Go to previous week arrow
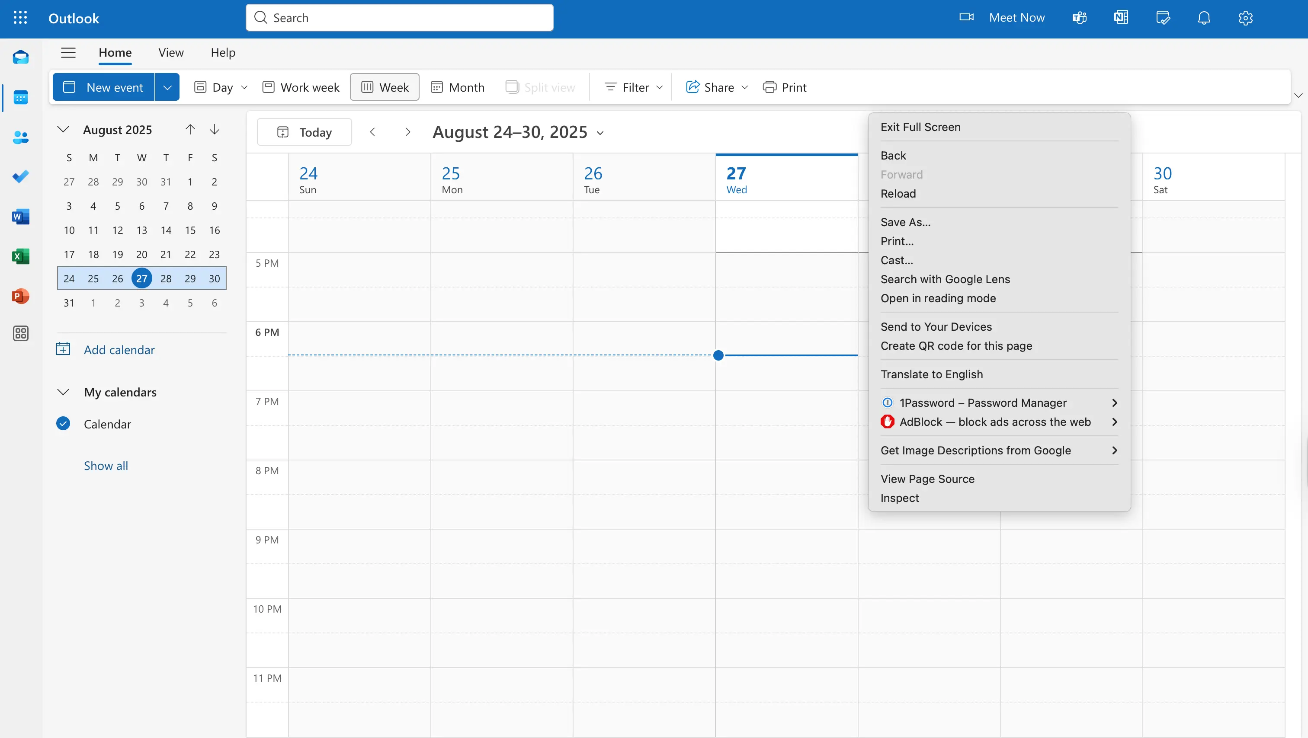 [x=373, y=132]
